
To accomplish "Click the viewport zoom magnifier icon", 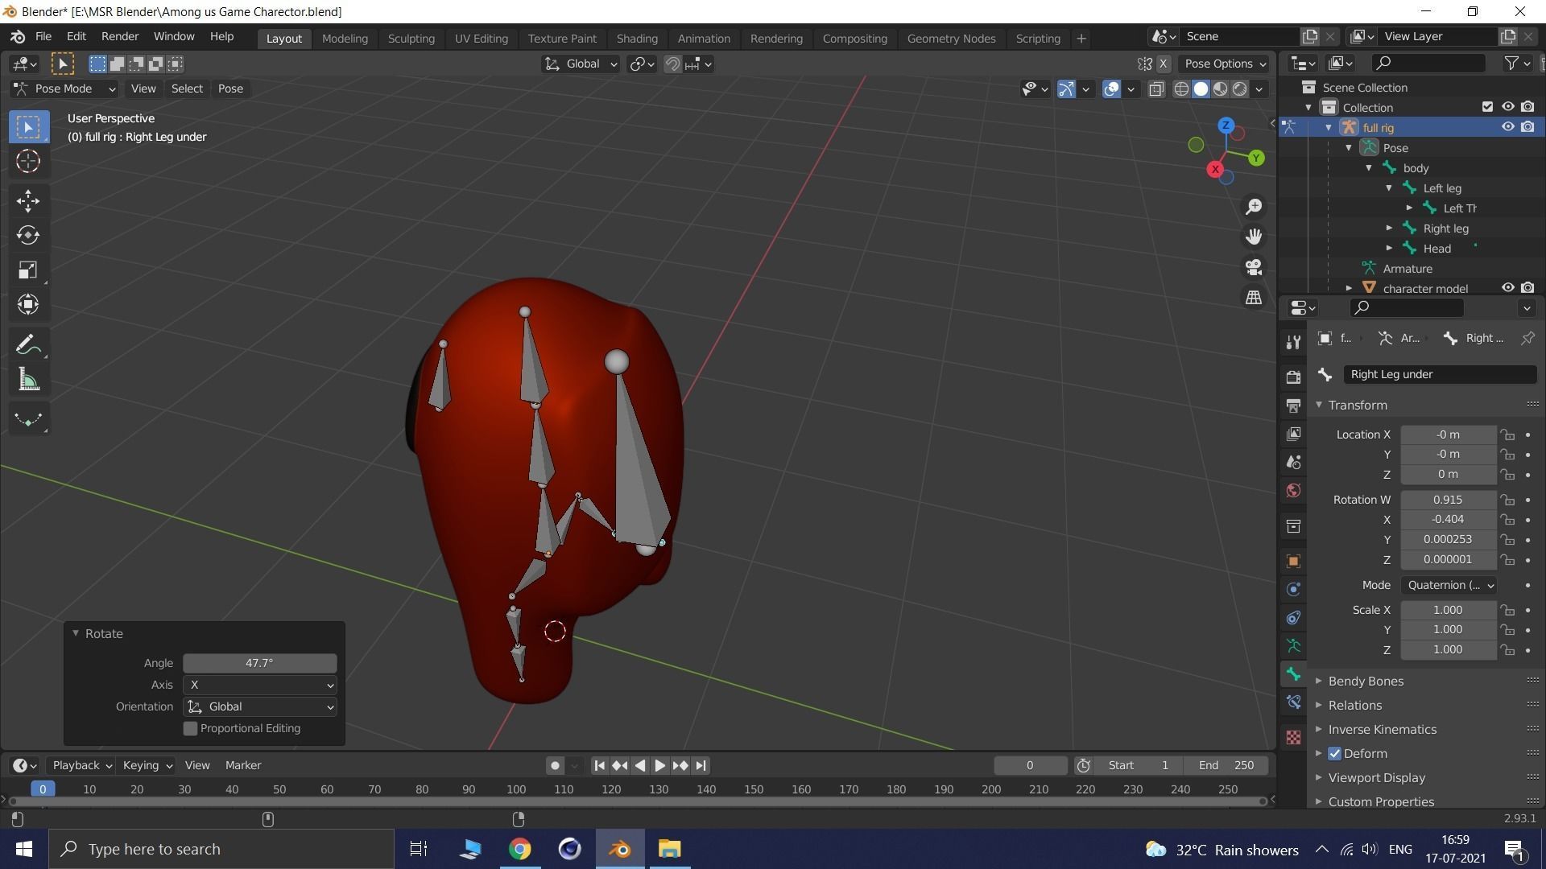I will click(x=1254, y=207).
